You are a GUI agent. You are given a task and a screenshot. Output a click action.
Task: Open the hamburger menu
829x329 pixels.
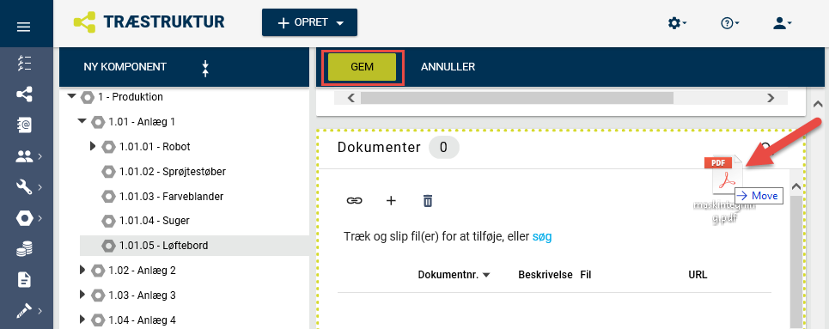[24, 27]
